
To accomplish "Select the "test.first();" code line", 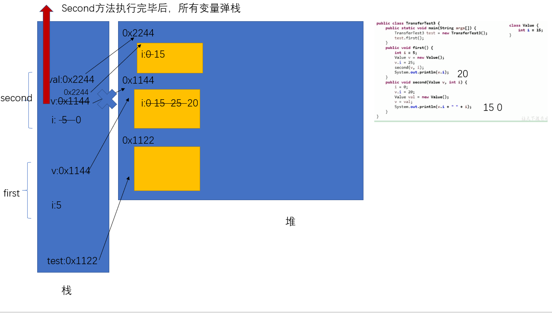I will click(x=409, y=38).
